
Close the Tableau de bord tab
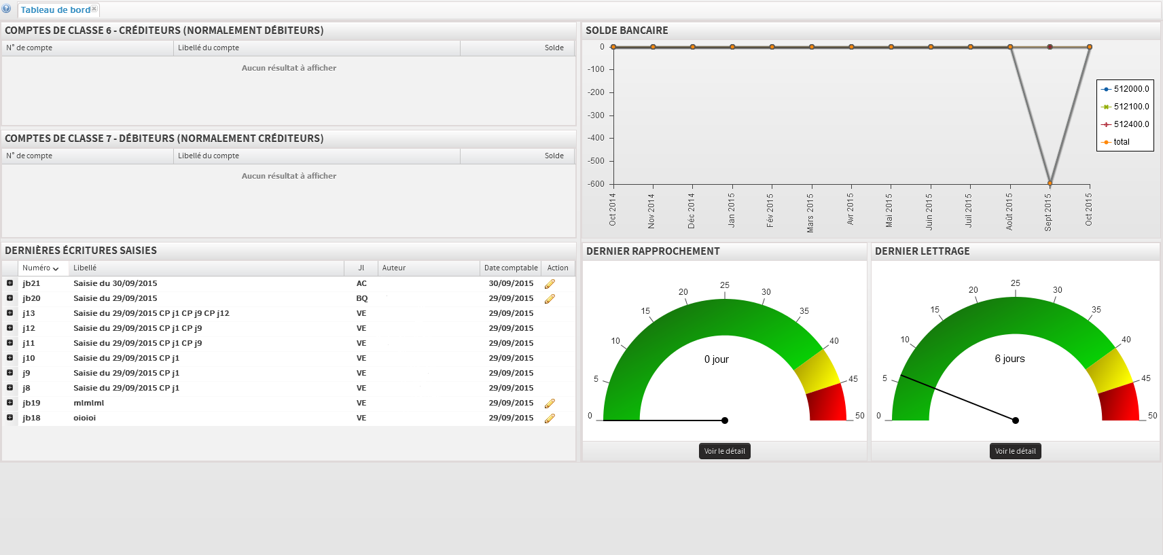(94, 9)
